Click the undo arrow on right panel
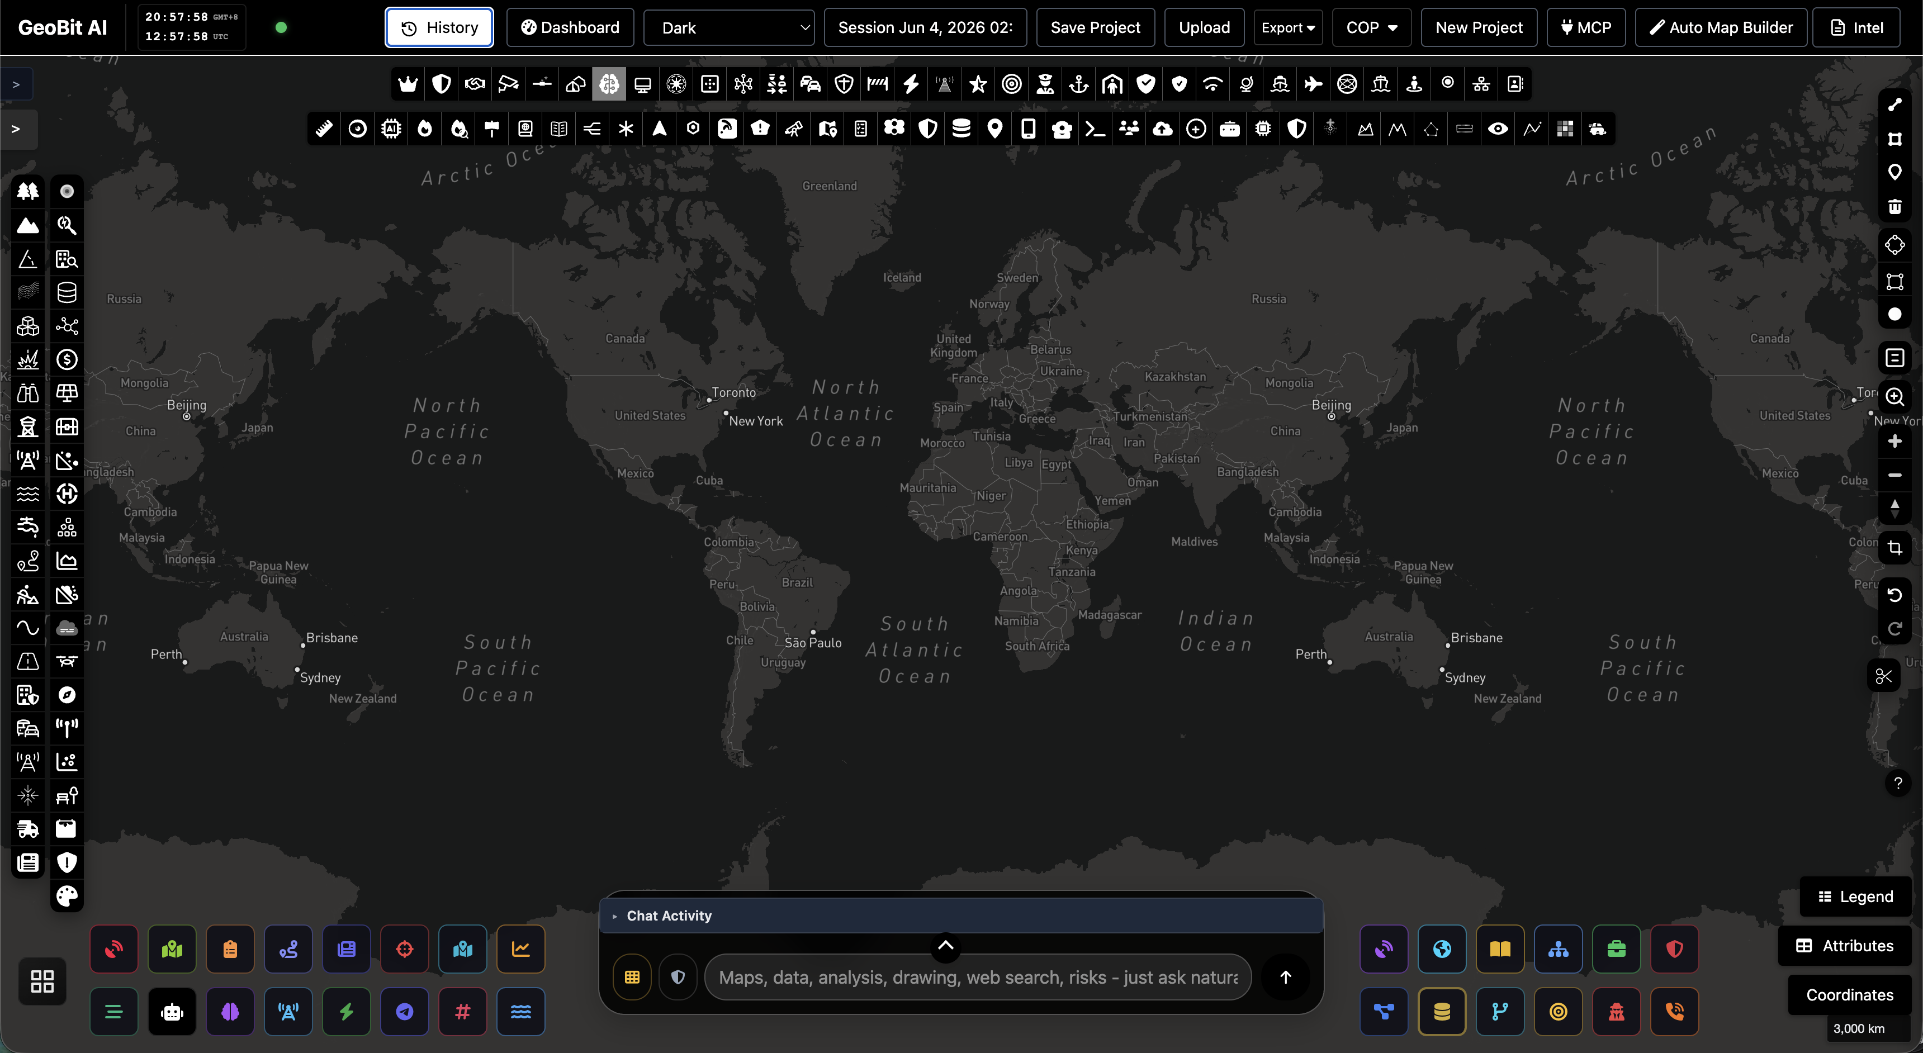 coord(1894,595)
